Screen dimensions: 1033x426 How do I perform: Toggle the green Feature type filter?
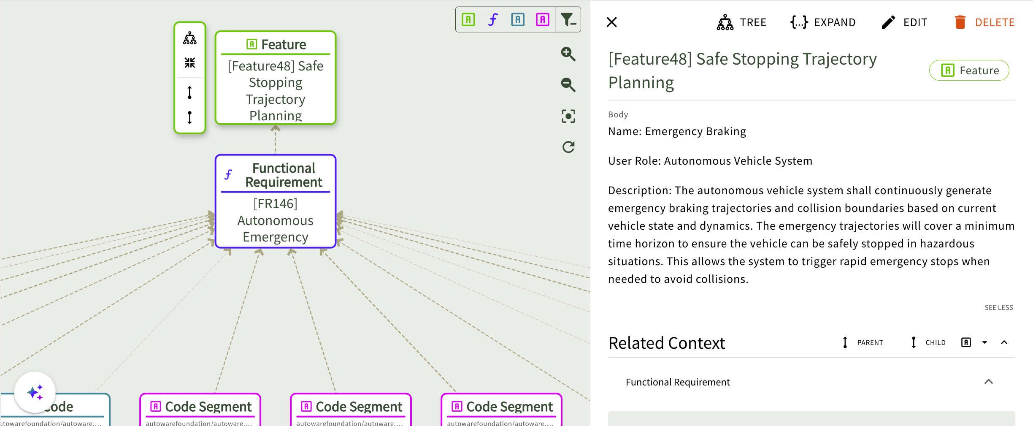pos(468,19)
